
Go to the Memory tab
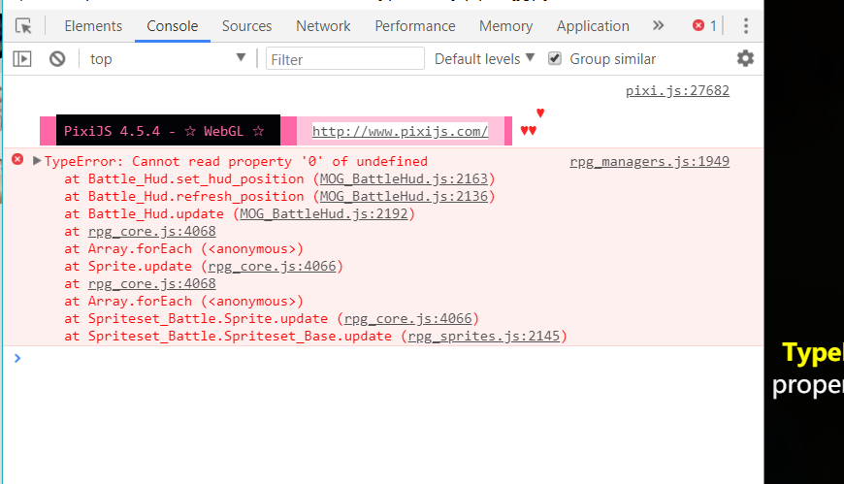506,26
